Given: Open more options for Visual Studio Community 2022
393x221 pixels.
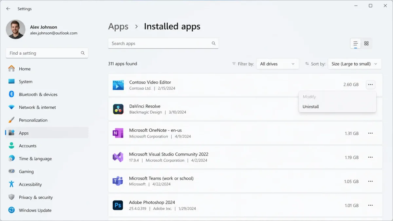Looking at the screenshot, I should (x=370, y=157).
